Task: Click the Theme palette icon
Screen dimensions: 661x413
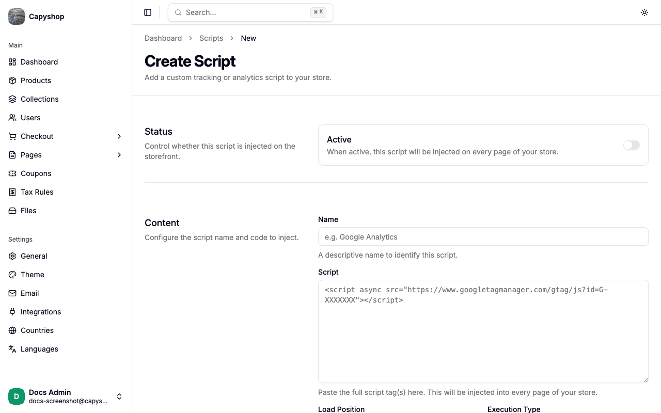Action: click(12, 275)
